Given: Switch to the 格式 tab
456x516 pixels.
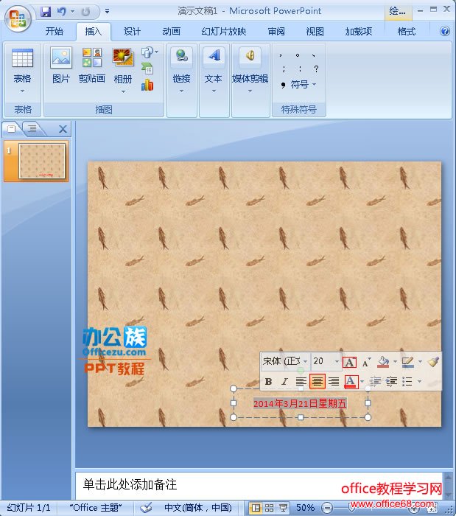Looking at the screenshot, I should [x=407, y=31].
